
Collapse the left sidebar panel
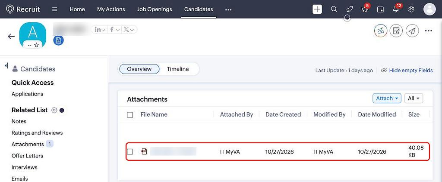click(6, 65)
